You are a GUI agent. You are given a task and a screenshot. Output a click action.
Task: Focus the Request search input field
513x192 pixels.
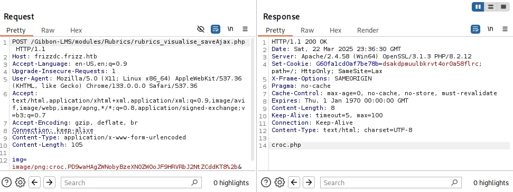click(131, 183)
